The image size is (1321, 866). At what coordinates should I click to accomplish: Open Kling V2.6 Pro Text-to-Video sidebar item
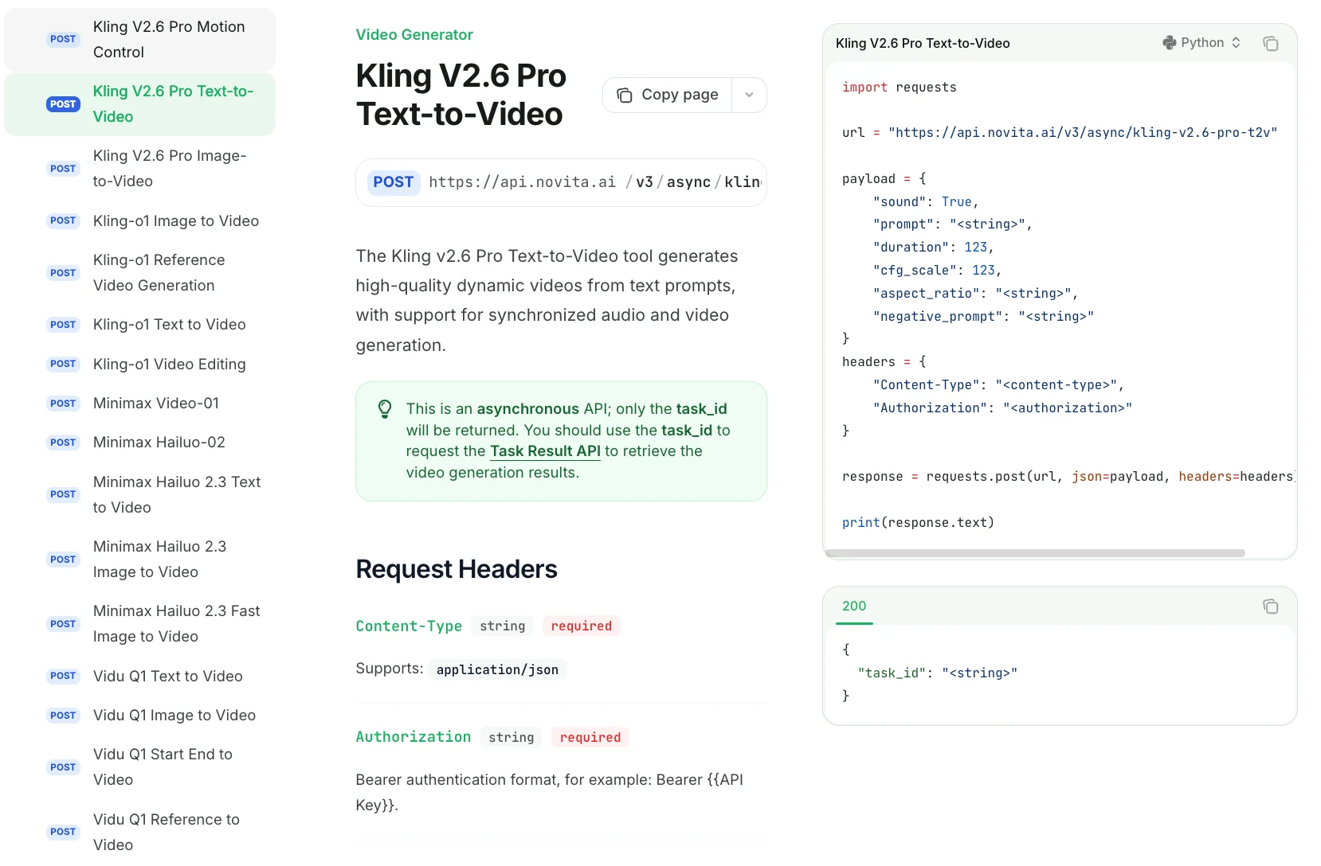[x=140, y=104]
